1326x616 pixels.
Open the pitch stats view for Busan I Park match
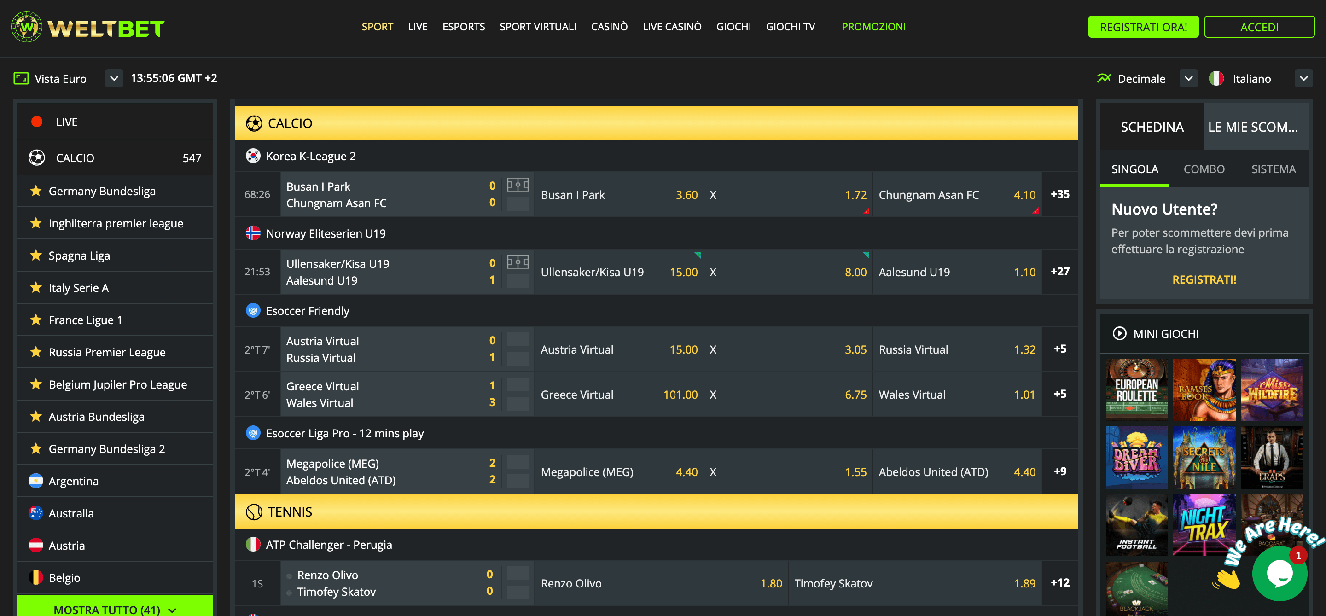(518, 185)
